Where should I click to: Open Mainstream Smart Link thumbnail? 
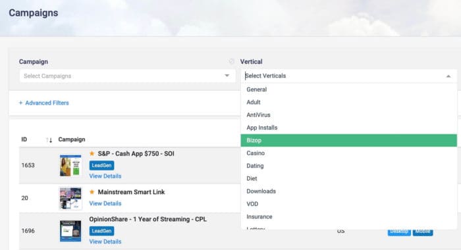pyautogui.click(x=70, y=198)
